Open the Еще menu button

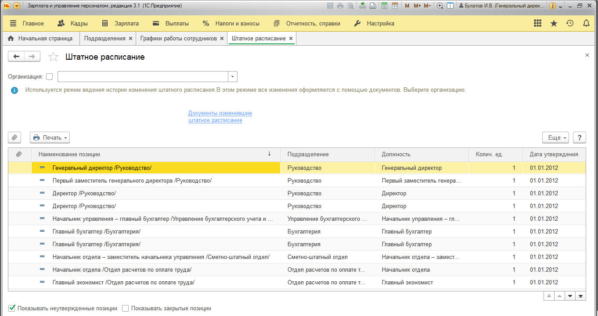pyautogui.click(x=556, y=137)
